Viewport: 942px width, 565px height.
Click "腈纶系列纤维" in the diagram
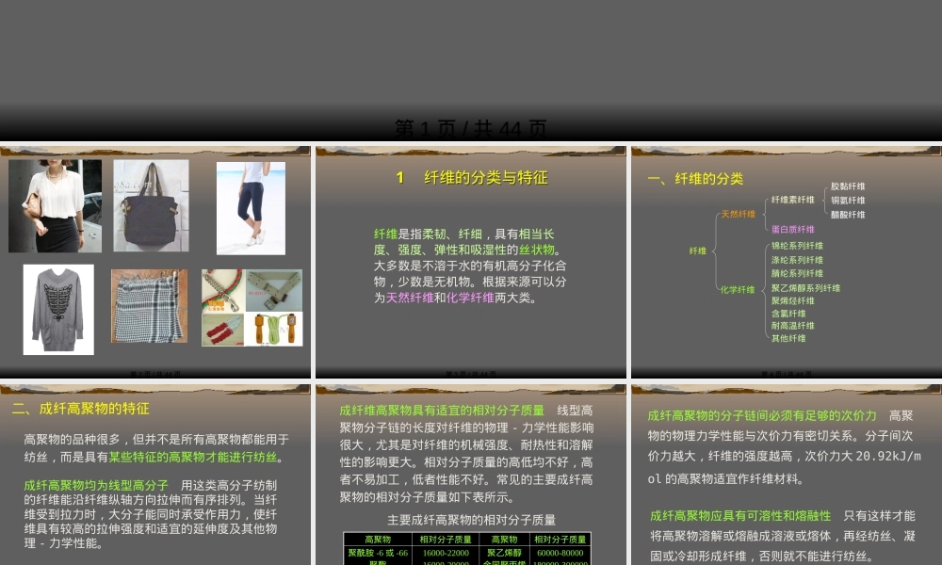pos(797,273)
